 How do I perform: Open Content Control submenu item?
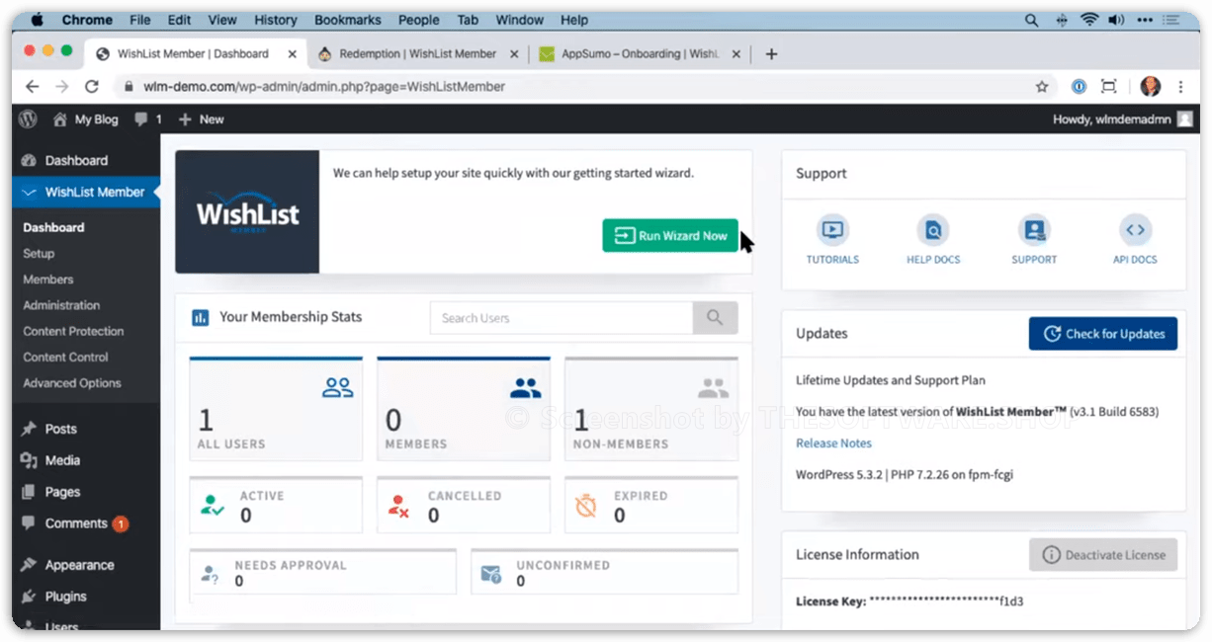pyautogui.click(x=66, y=357)
